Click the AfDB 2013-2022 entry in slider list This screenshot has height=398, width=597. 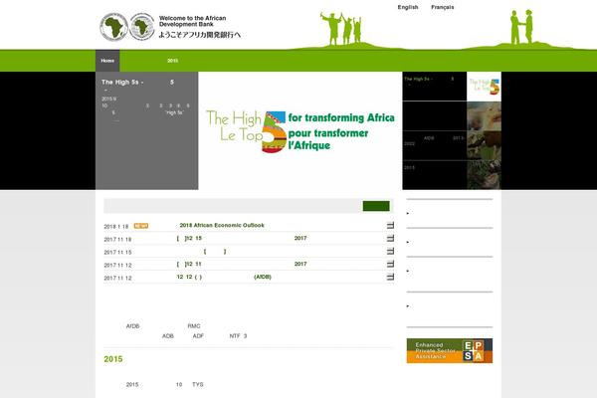(435, 146)
